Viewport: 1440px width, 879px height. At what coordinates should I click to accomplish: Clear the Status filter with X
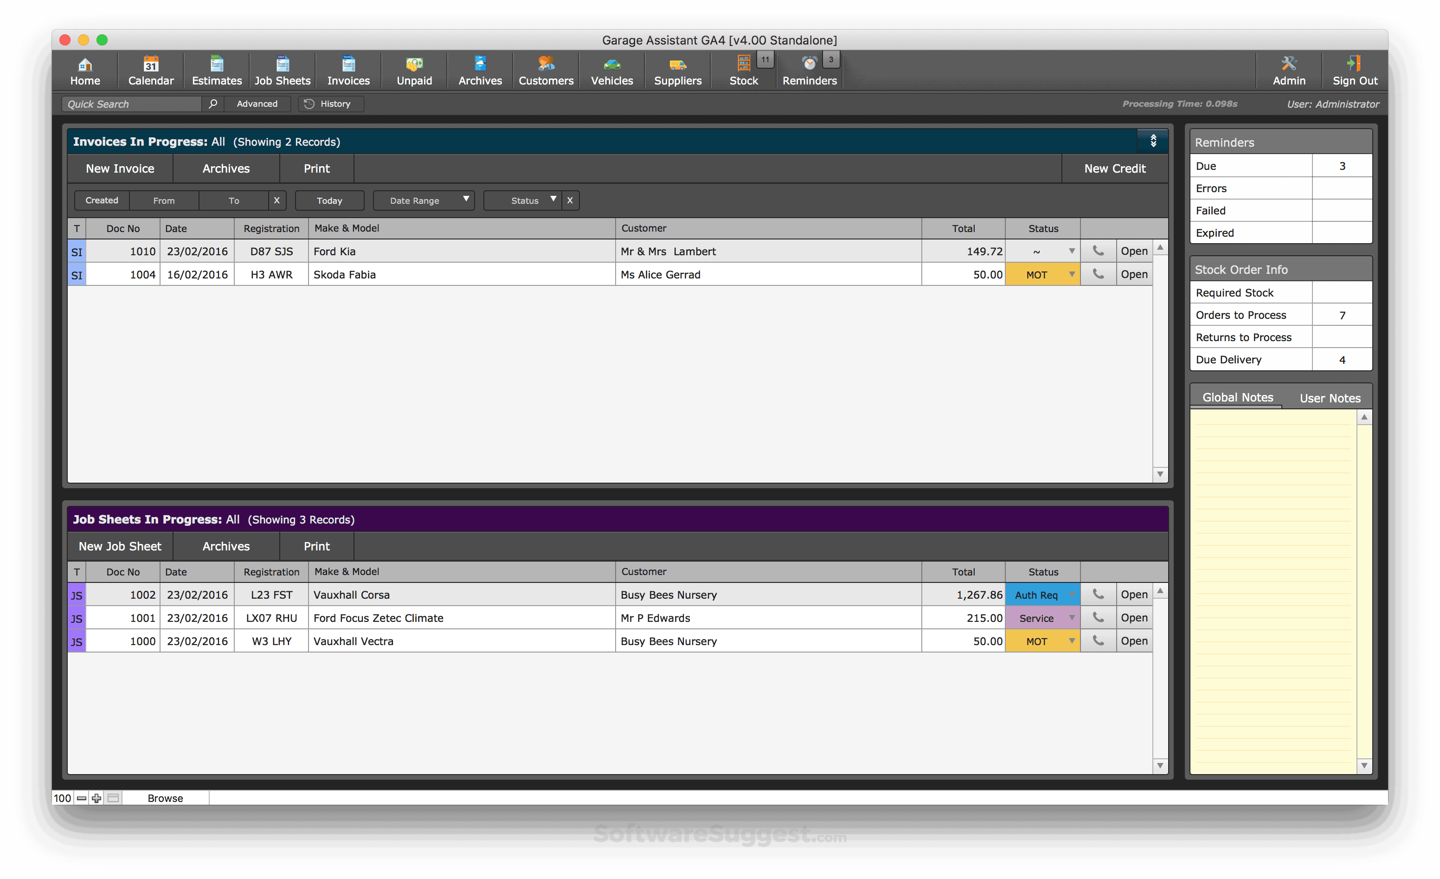coord(570,200)
